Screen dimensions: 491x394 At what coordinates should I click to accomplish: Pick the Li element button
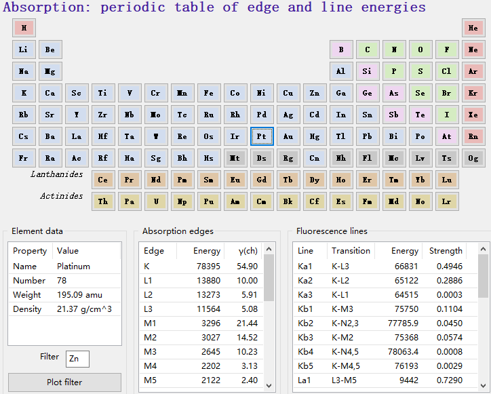click(24, 50)
